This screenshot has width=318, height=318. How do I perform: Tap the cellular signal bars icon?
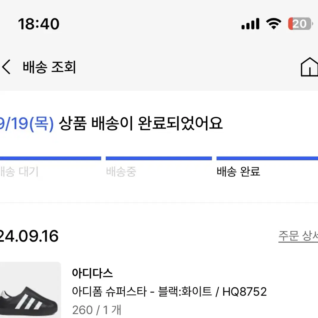click(x=250, y=24)
